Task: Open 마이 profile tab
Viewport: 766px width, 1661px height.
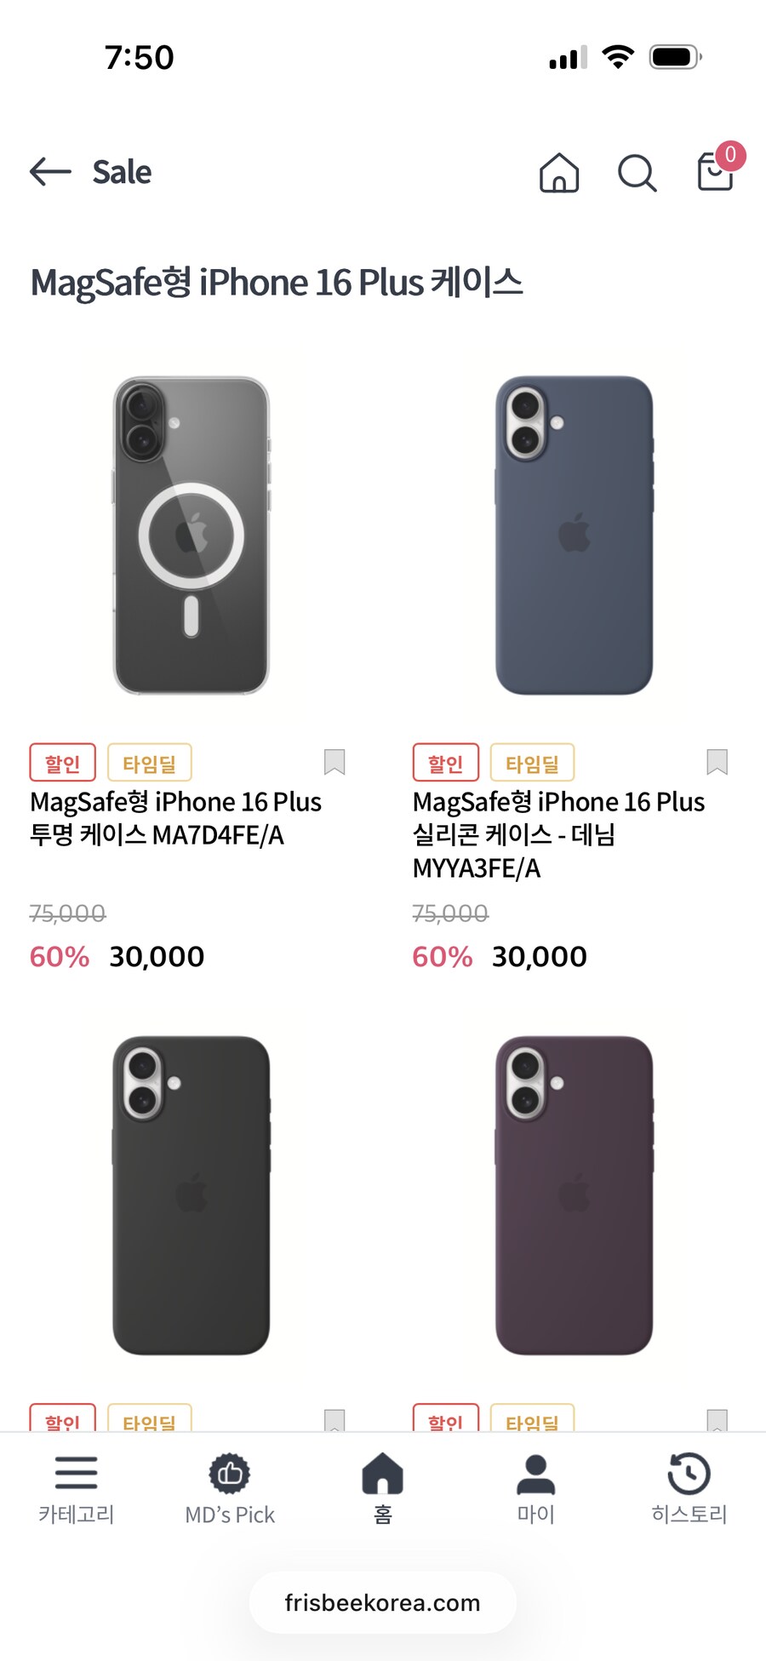Action: (536, 1489)
